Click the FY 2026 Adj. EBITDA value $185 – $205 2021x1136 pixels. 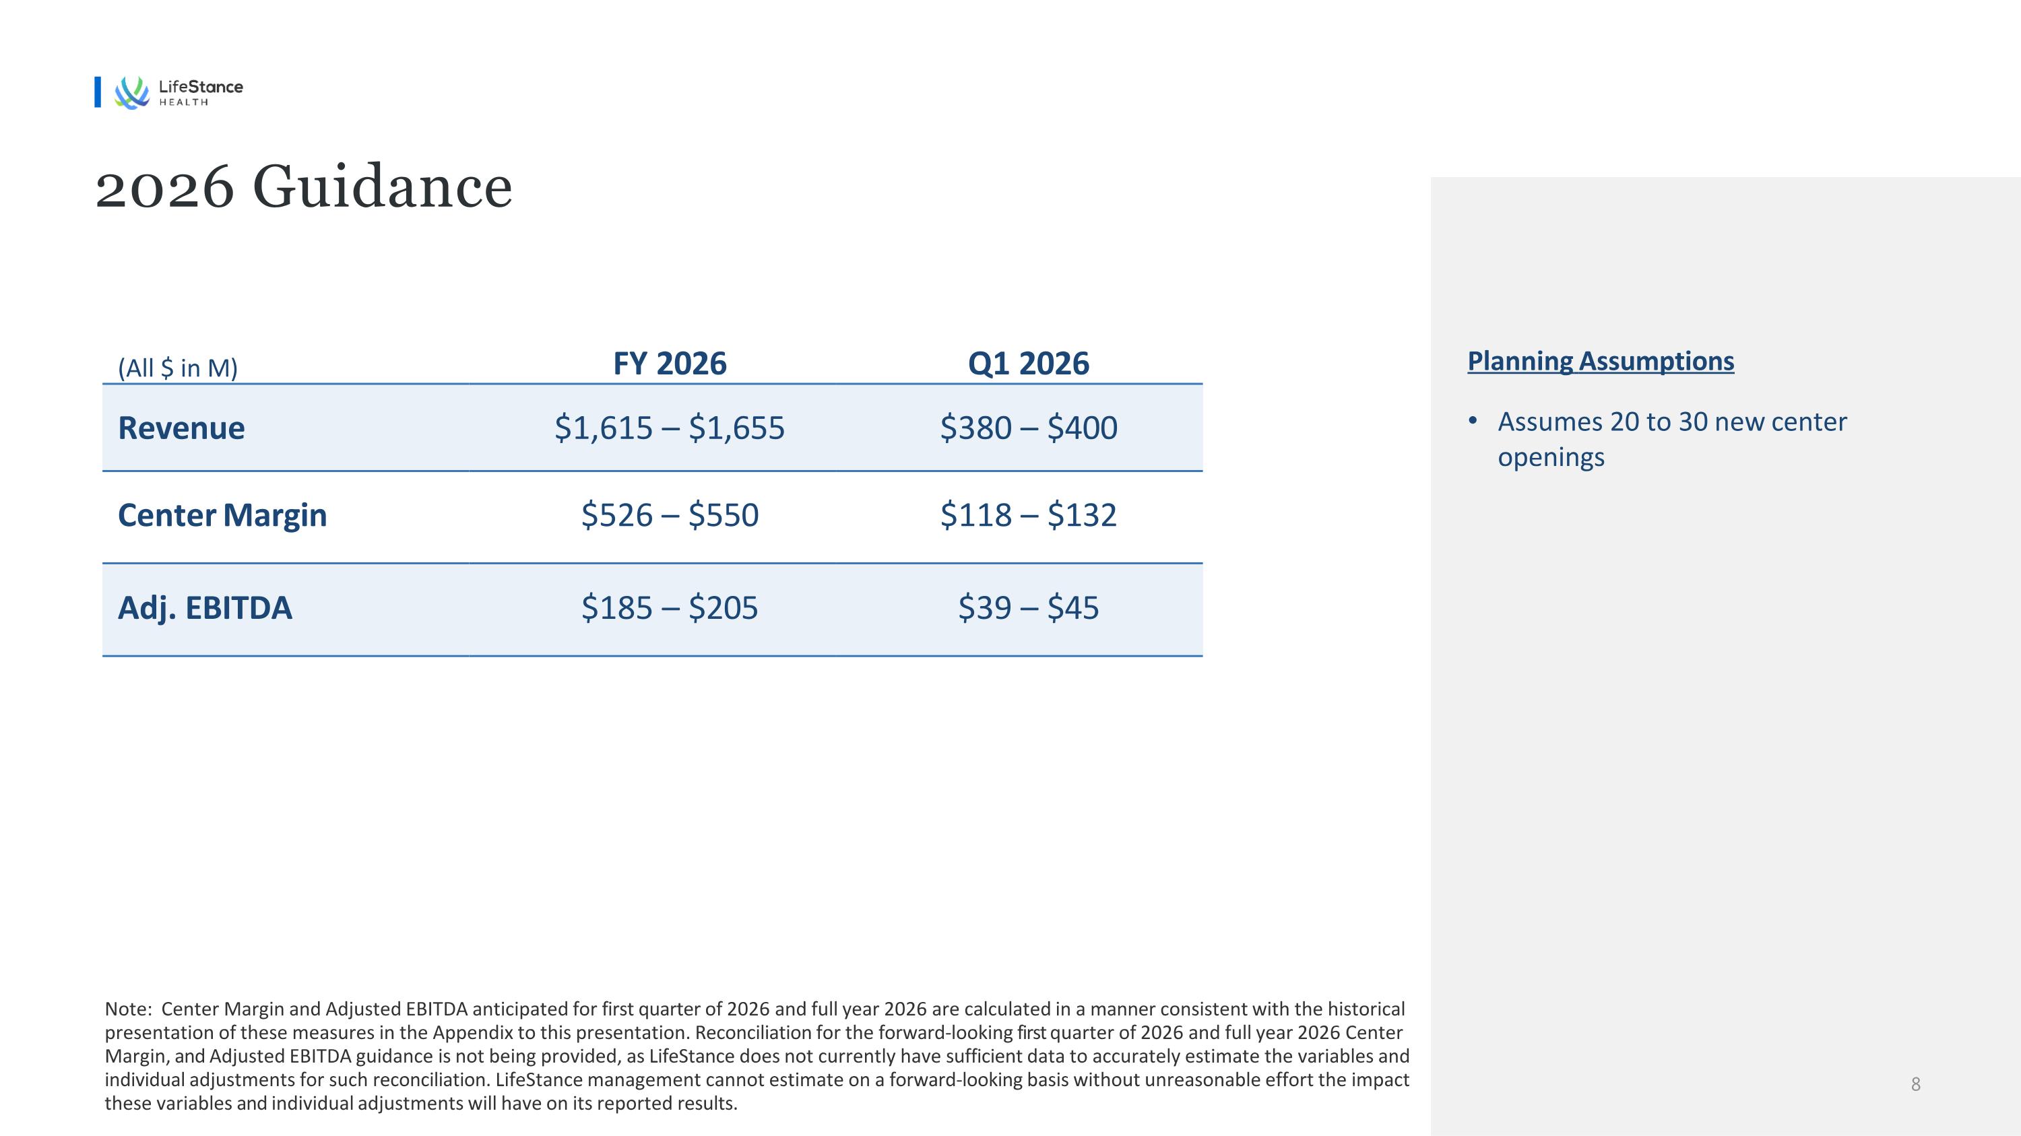[669, 607]
